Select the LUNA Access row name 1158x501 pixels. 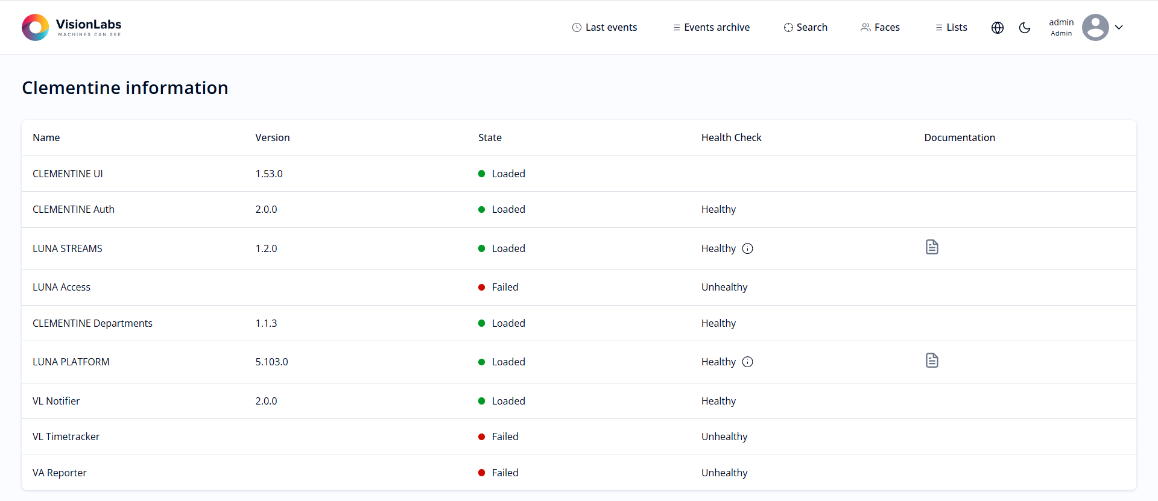point(62,287)
